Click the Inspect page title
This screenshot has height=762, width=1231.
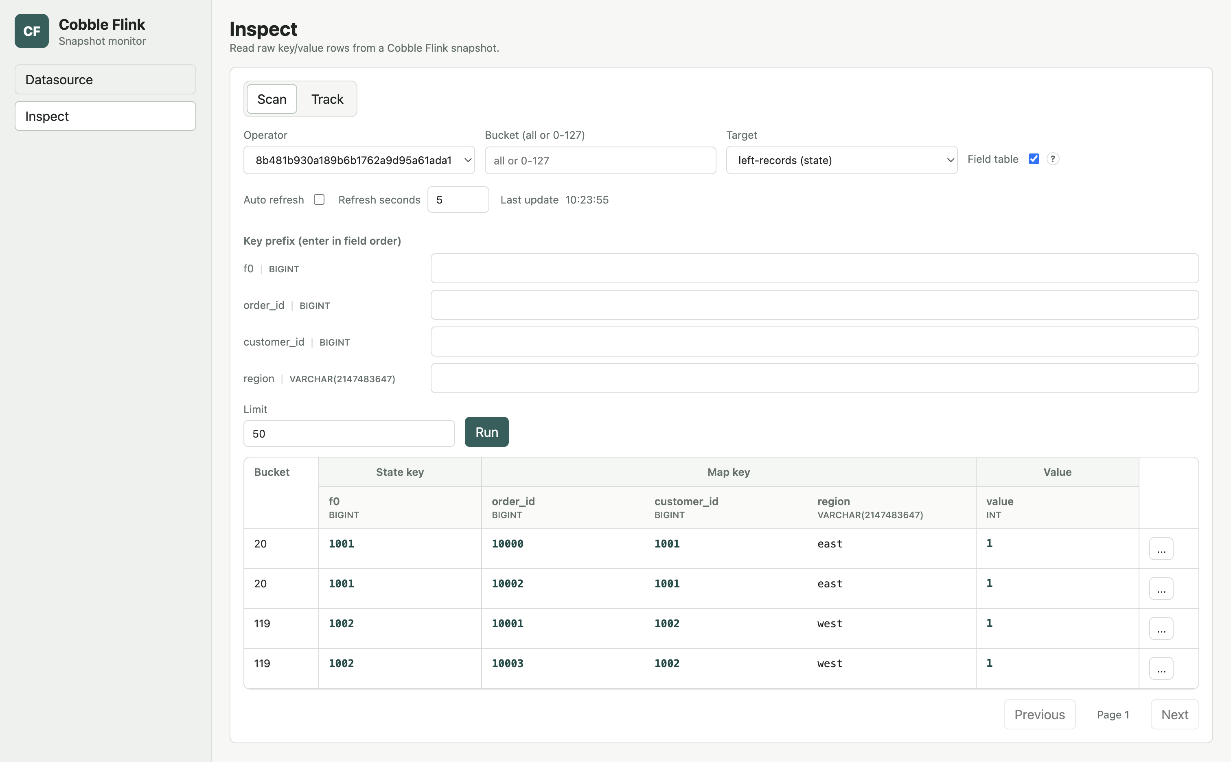[x=263, y=29]
